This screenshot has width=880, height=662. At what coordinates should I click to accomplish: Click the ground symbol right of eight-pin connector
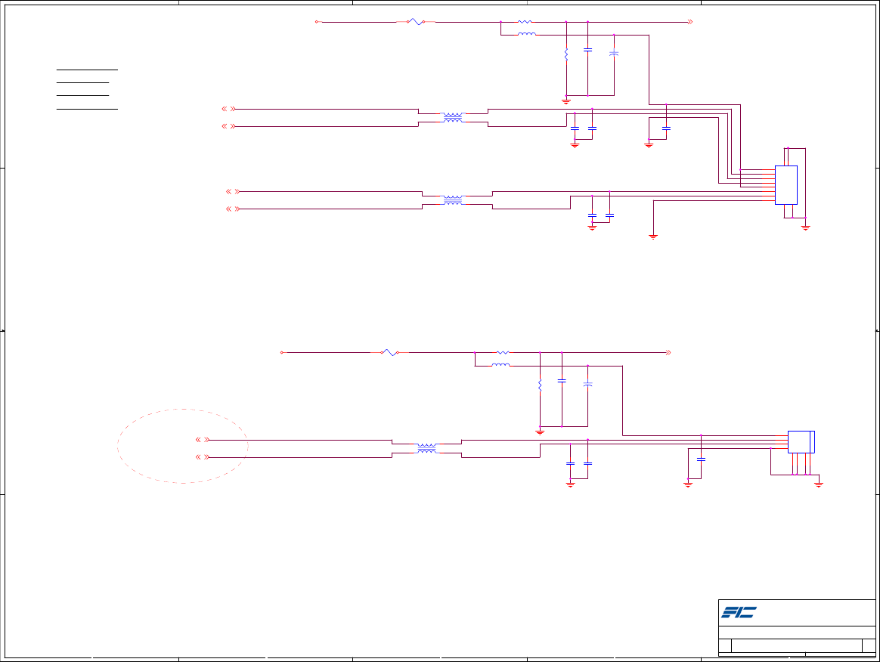click(805, 227)
